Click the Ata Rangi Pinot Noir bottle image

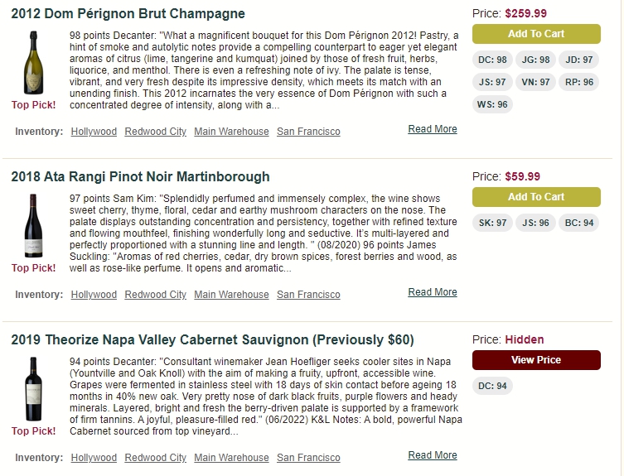coord(33,225)
